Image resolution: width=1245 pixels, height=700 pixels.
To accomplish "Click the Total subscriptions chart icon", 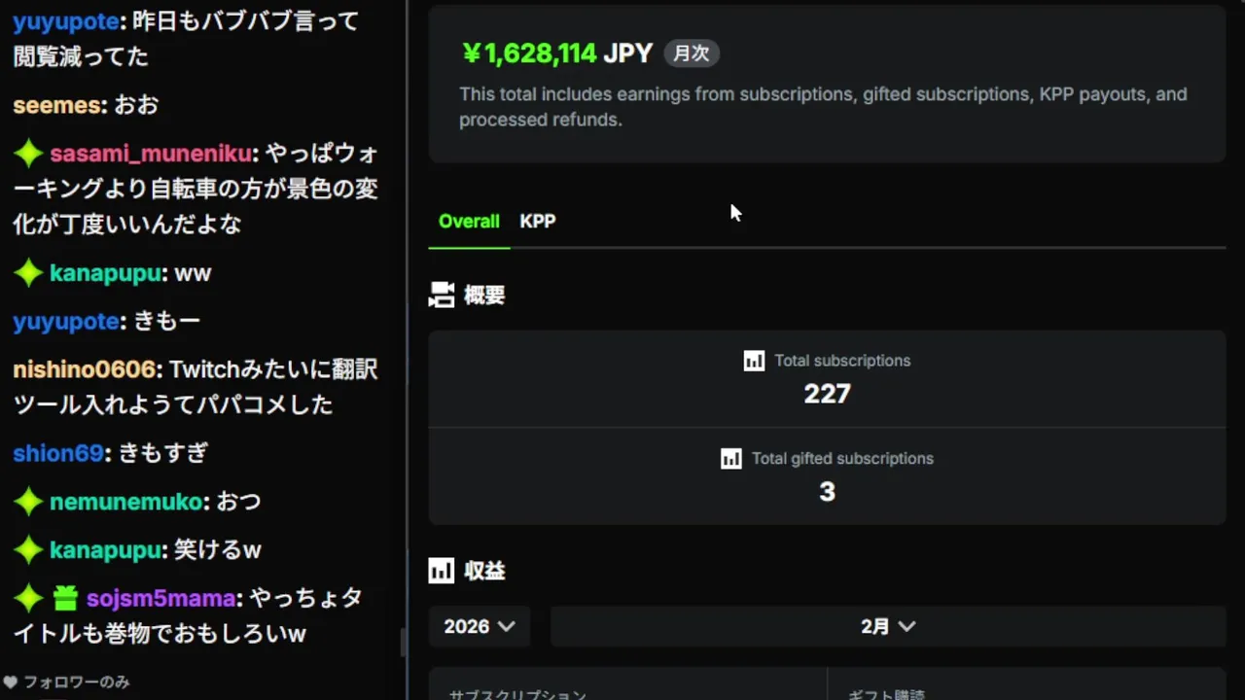I will click(754, 361).
